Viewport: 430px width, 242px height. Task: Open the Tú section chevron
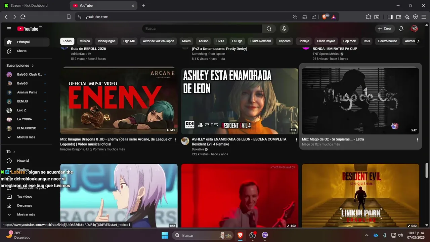tap(14, 152)
